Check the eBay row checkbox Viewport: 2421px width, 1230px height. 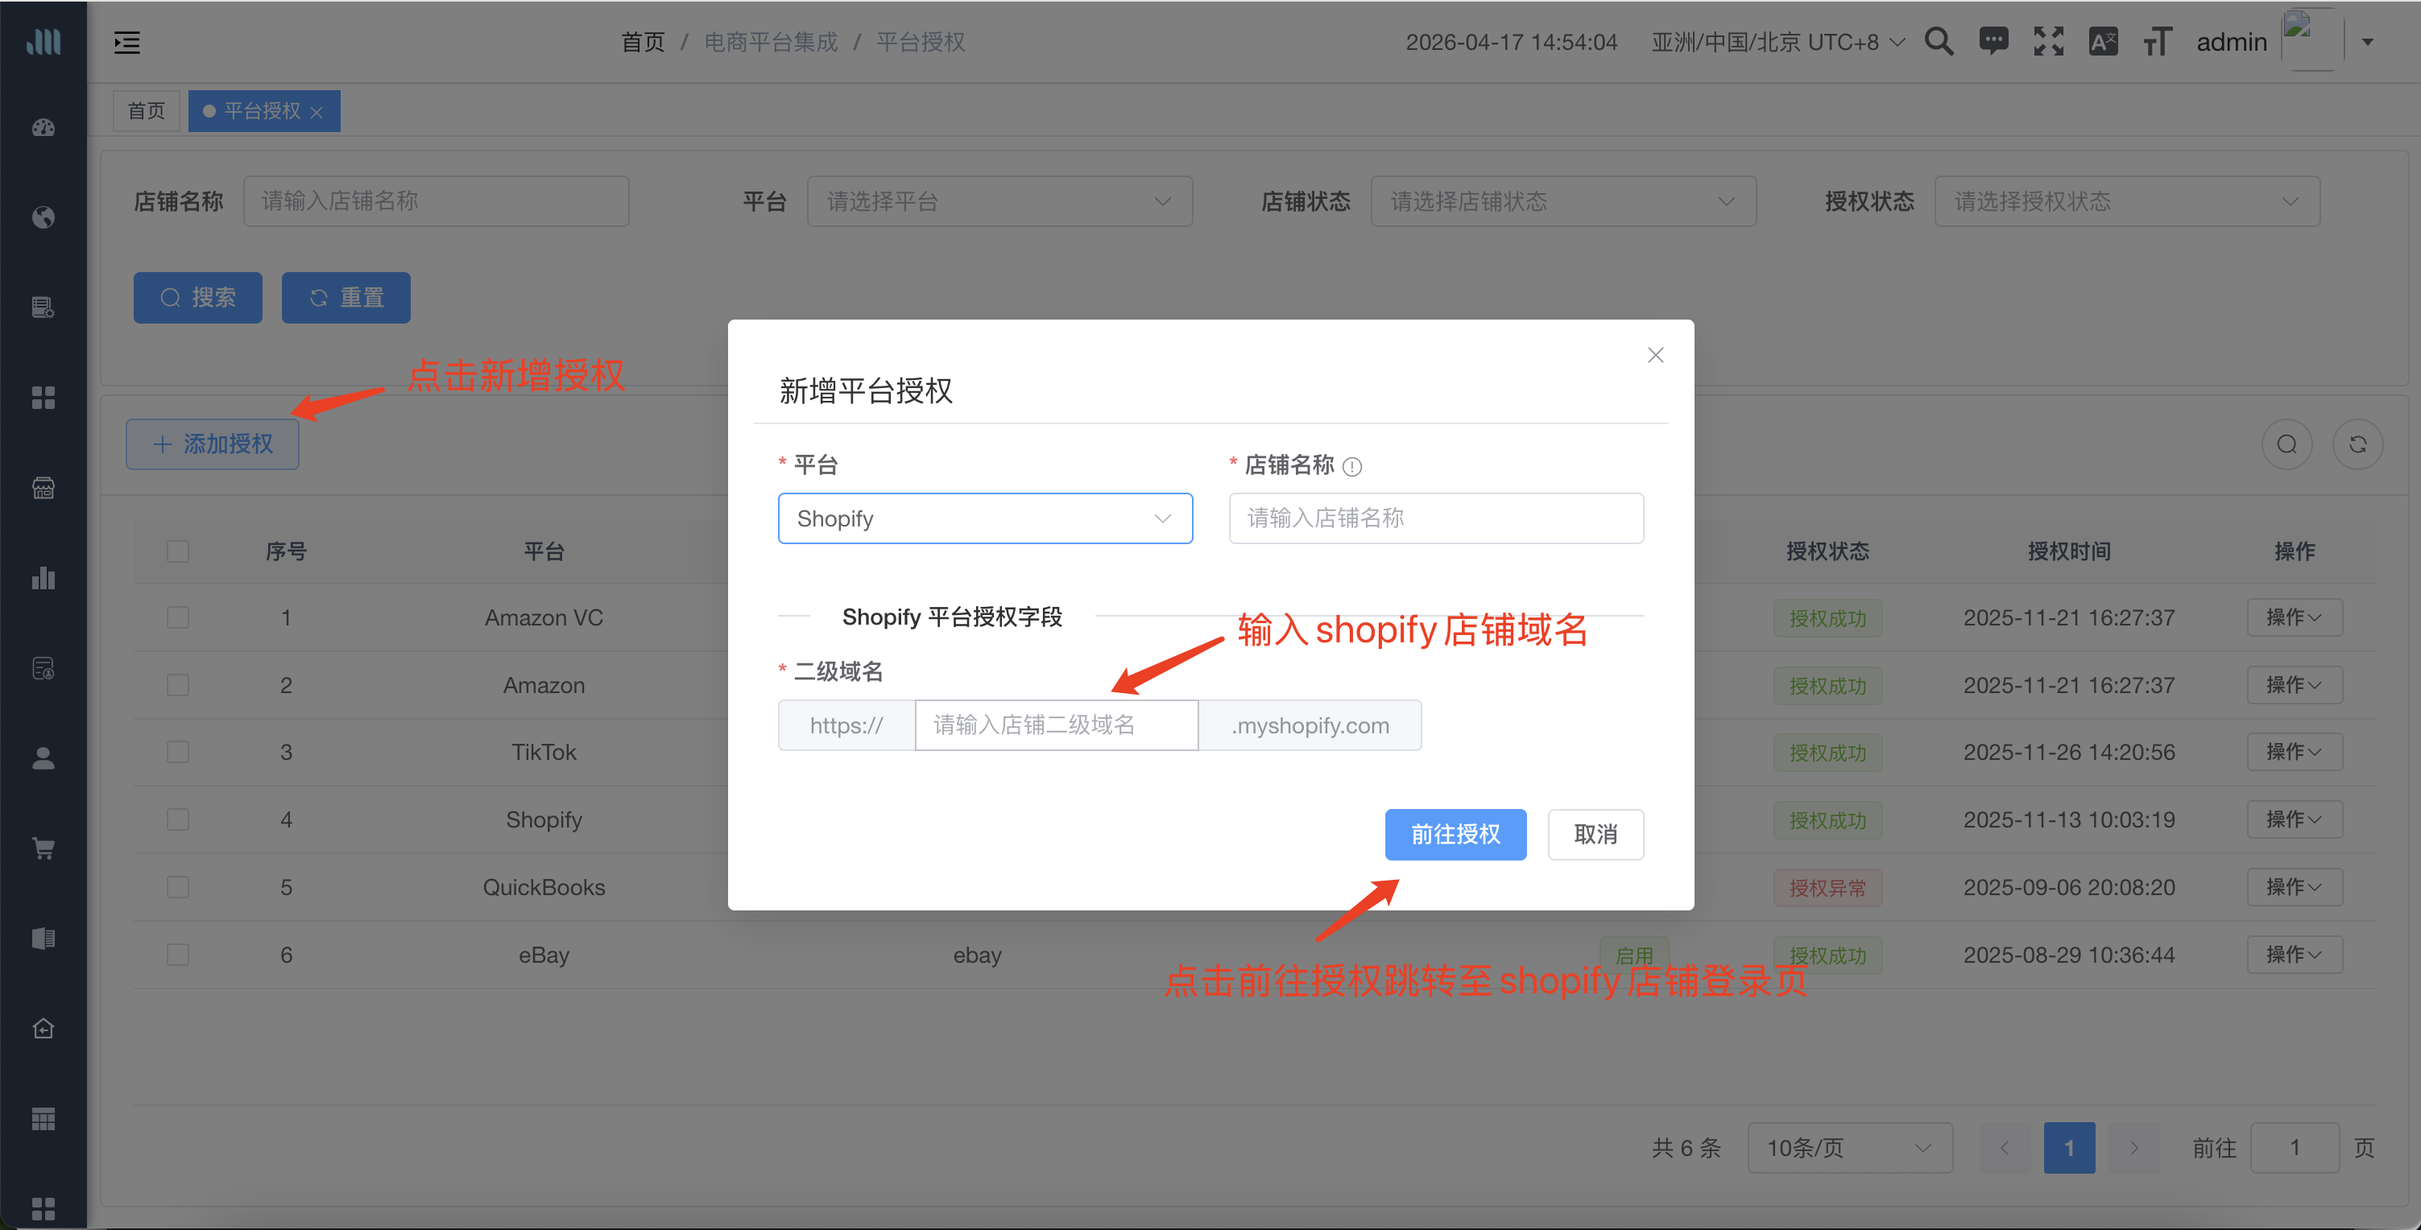[178, 955]
